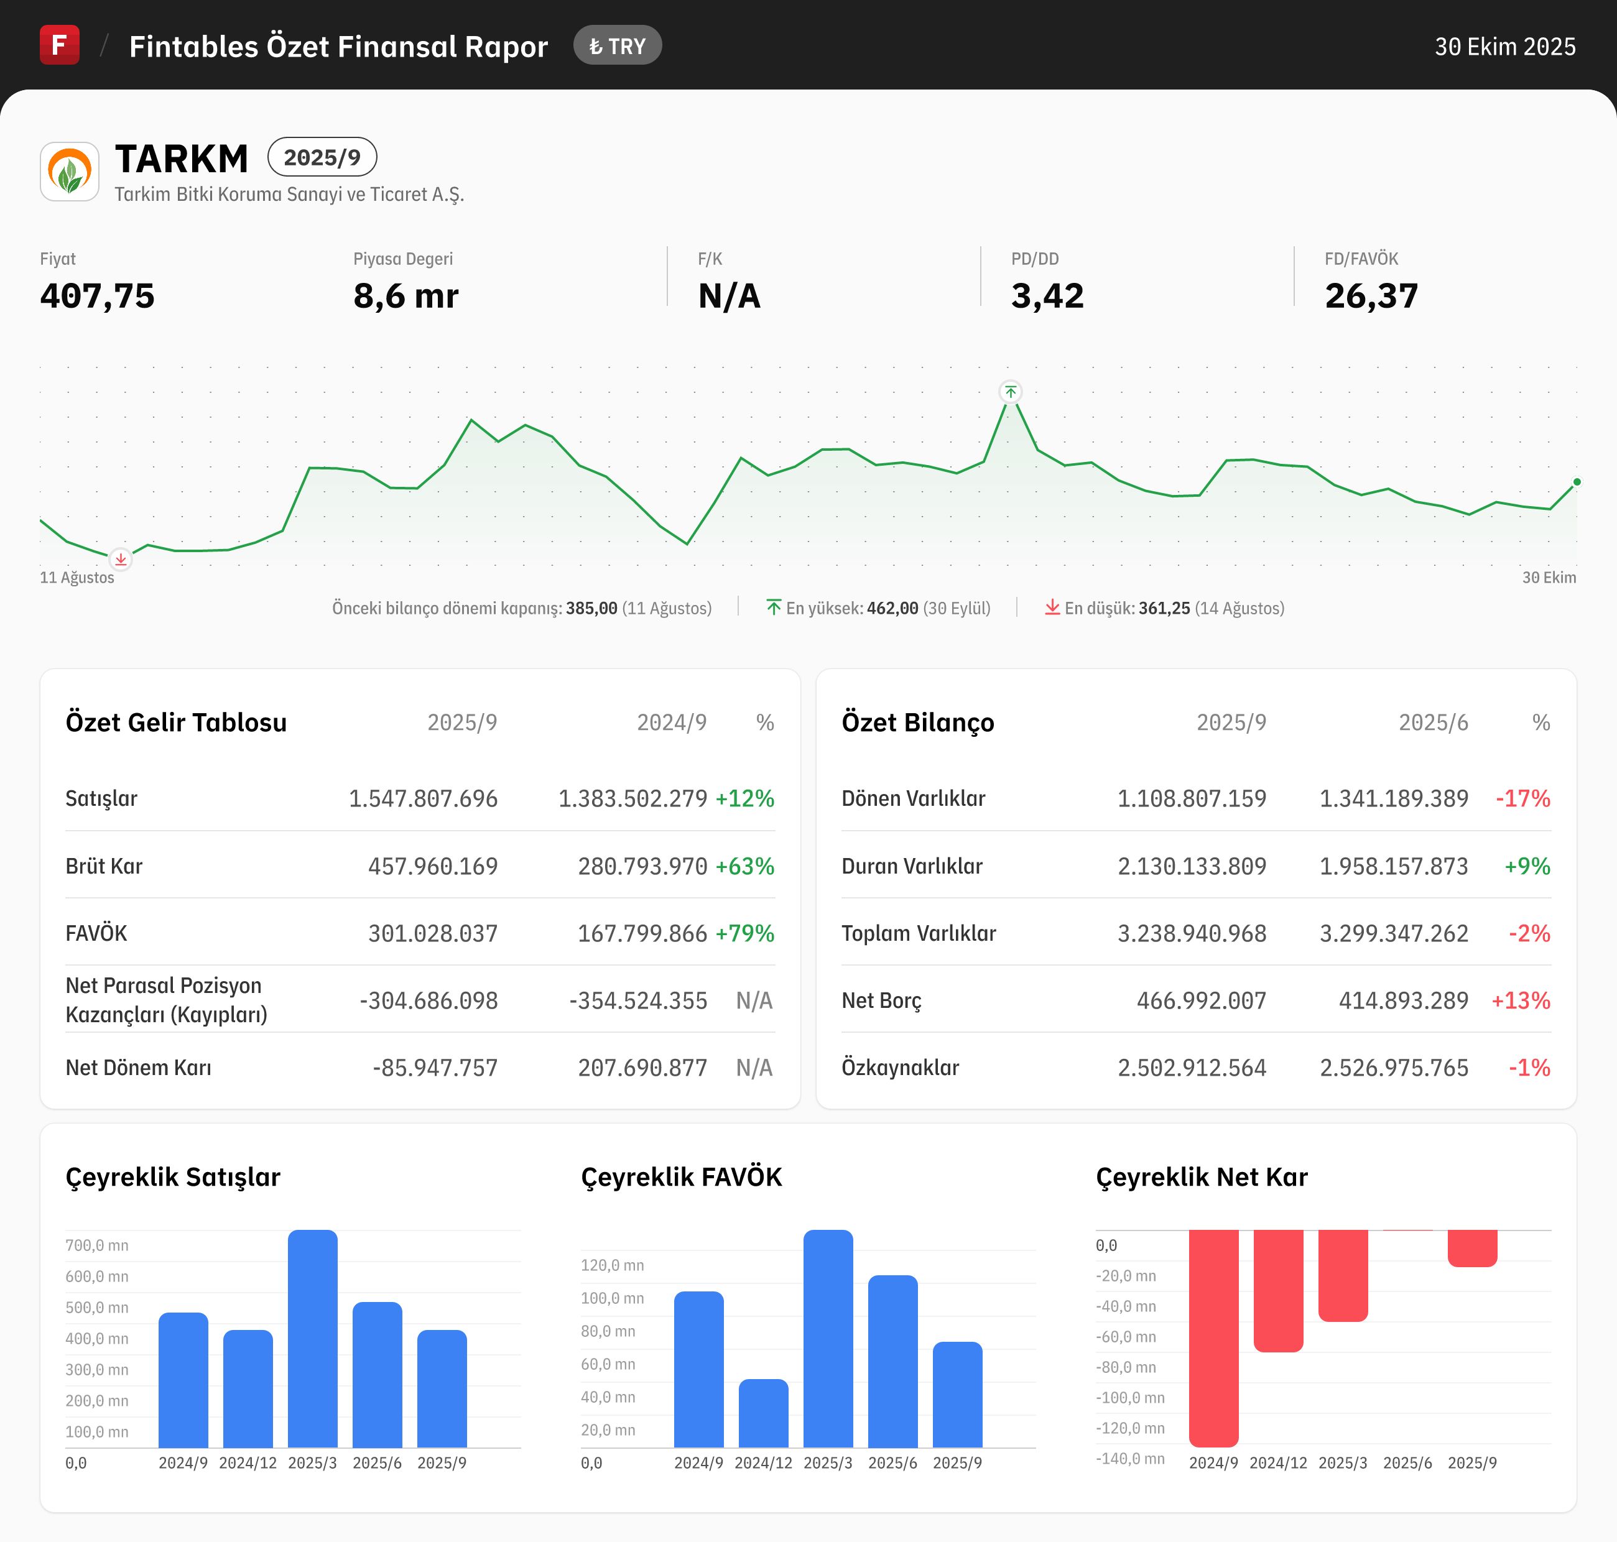The image size is (1617, 1542).
Task: Click the Satışlar row +12% change
Action: [x=745, y=798]
